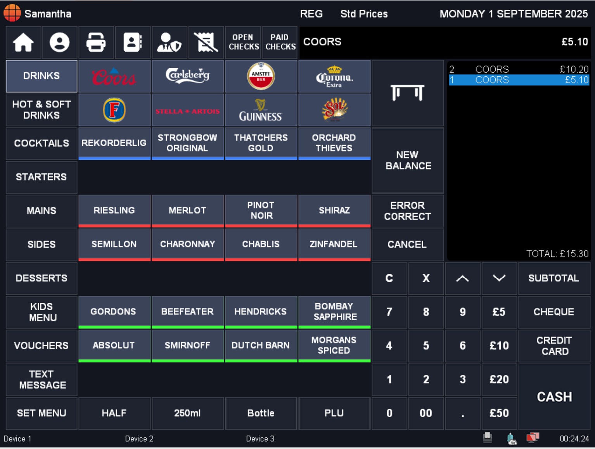The image size is (595, 449).
Task: Go to the Home screen icon
Action: pyautogui.click(x=23, y=42)
